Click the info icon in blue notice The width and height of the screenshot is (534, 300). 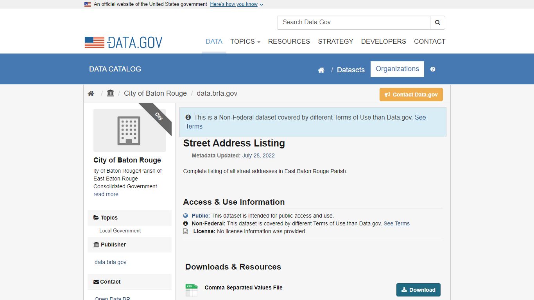(188, 117)
